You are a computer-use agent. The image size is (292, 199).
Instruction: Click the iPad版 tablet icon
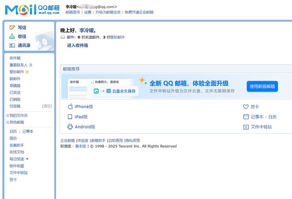[x=70, y=117]
